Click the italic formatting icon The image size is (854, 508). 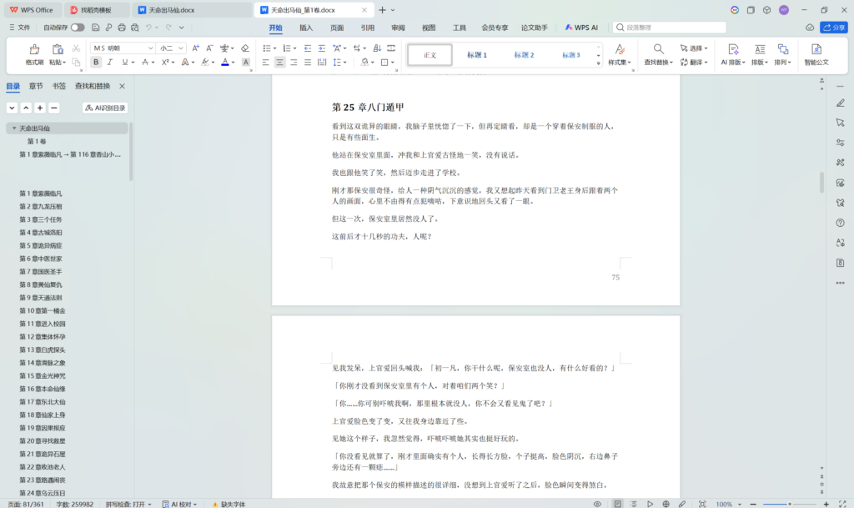pyautogui.click(x=110, y=63)
